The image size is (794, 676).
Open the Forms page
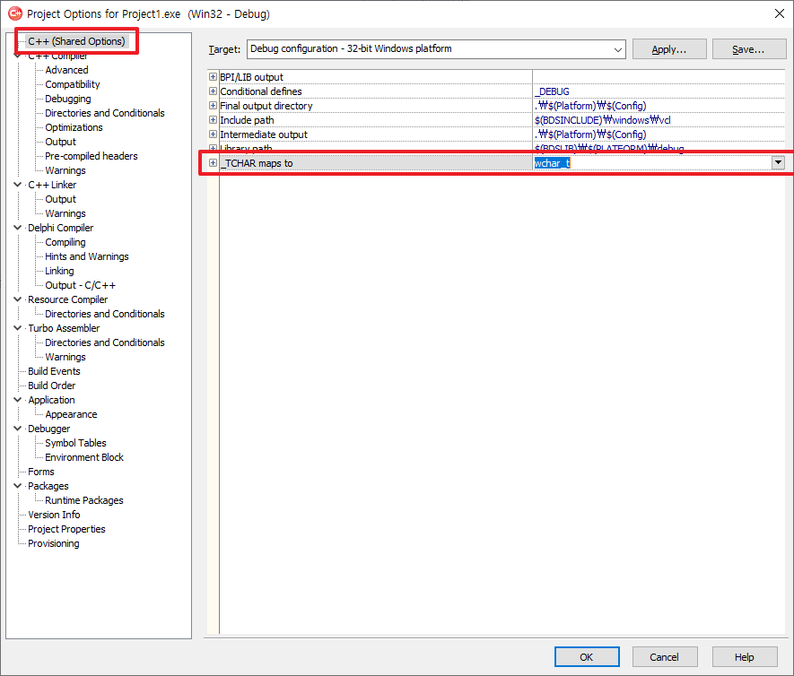(41, 472)
